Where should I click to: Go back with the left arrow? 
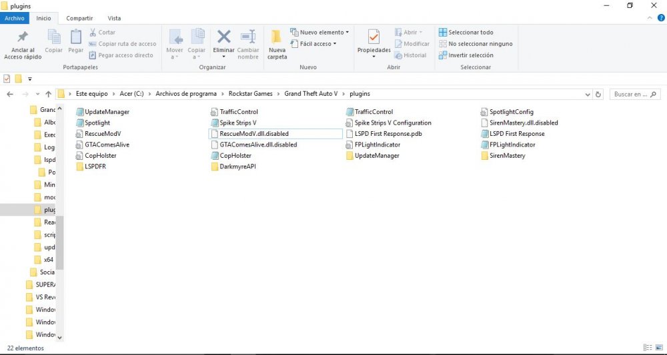[10, 95]
